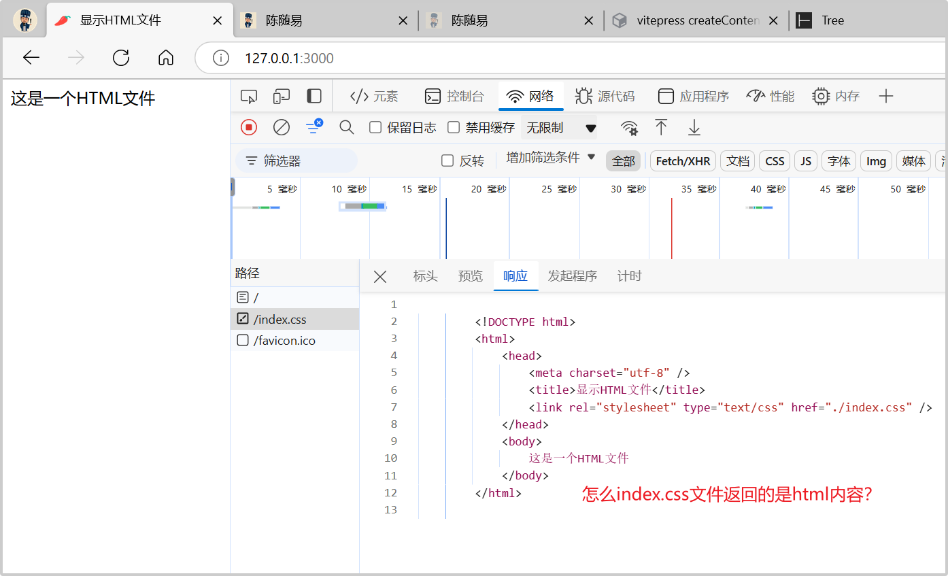Image resolution: width=948 pixels, height=576 pixels.
Task: Filter requests by 全部
Action: pyautogui.click(x=624, y=161)
